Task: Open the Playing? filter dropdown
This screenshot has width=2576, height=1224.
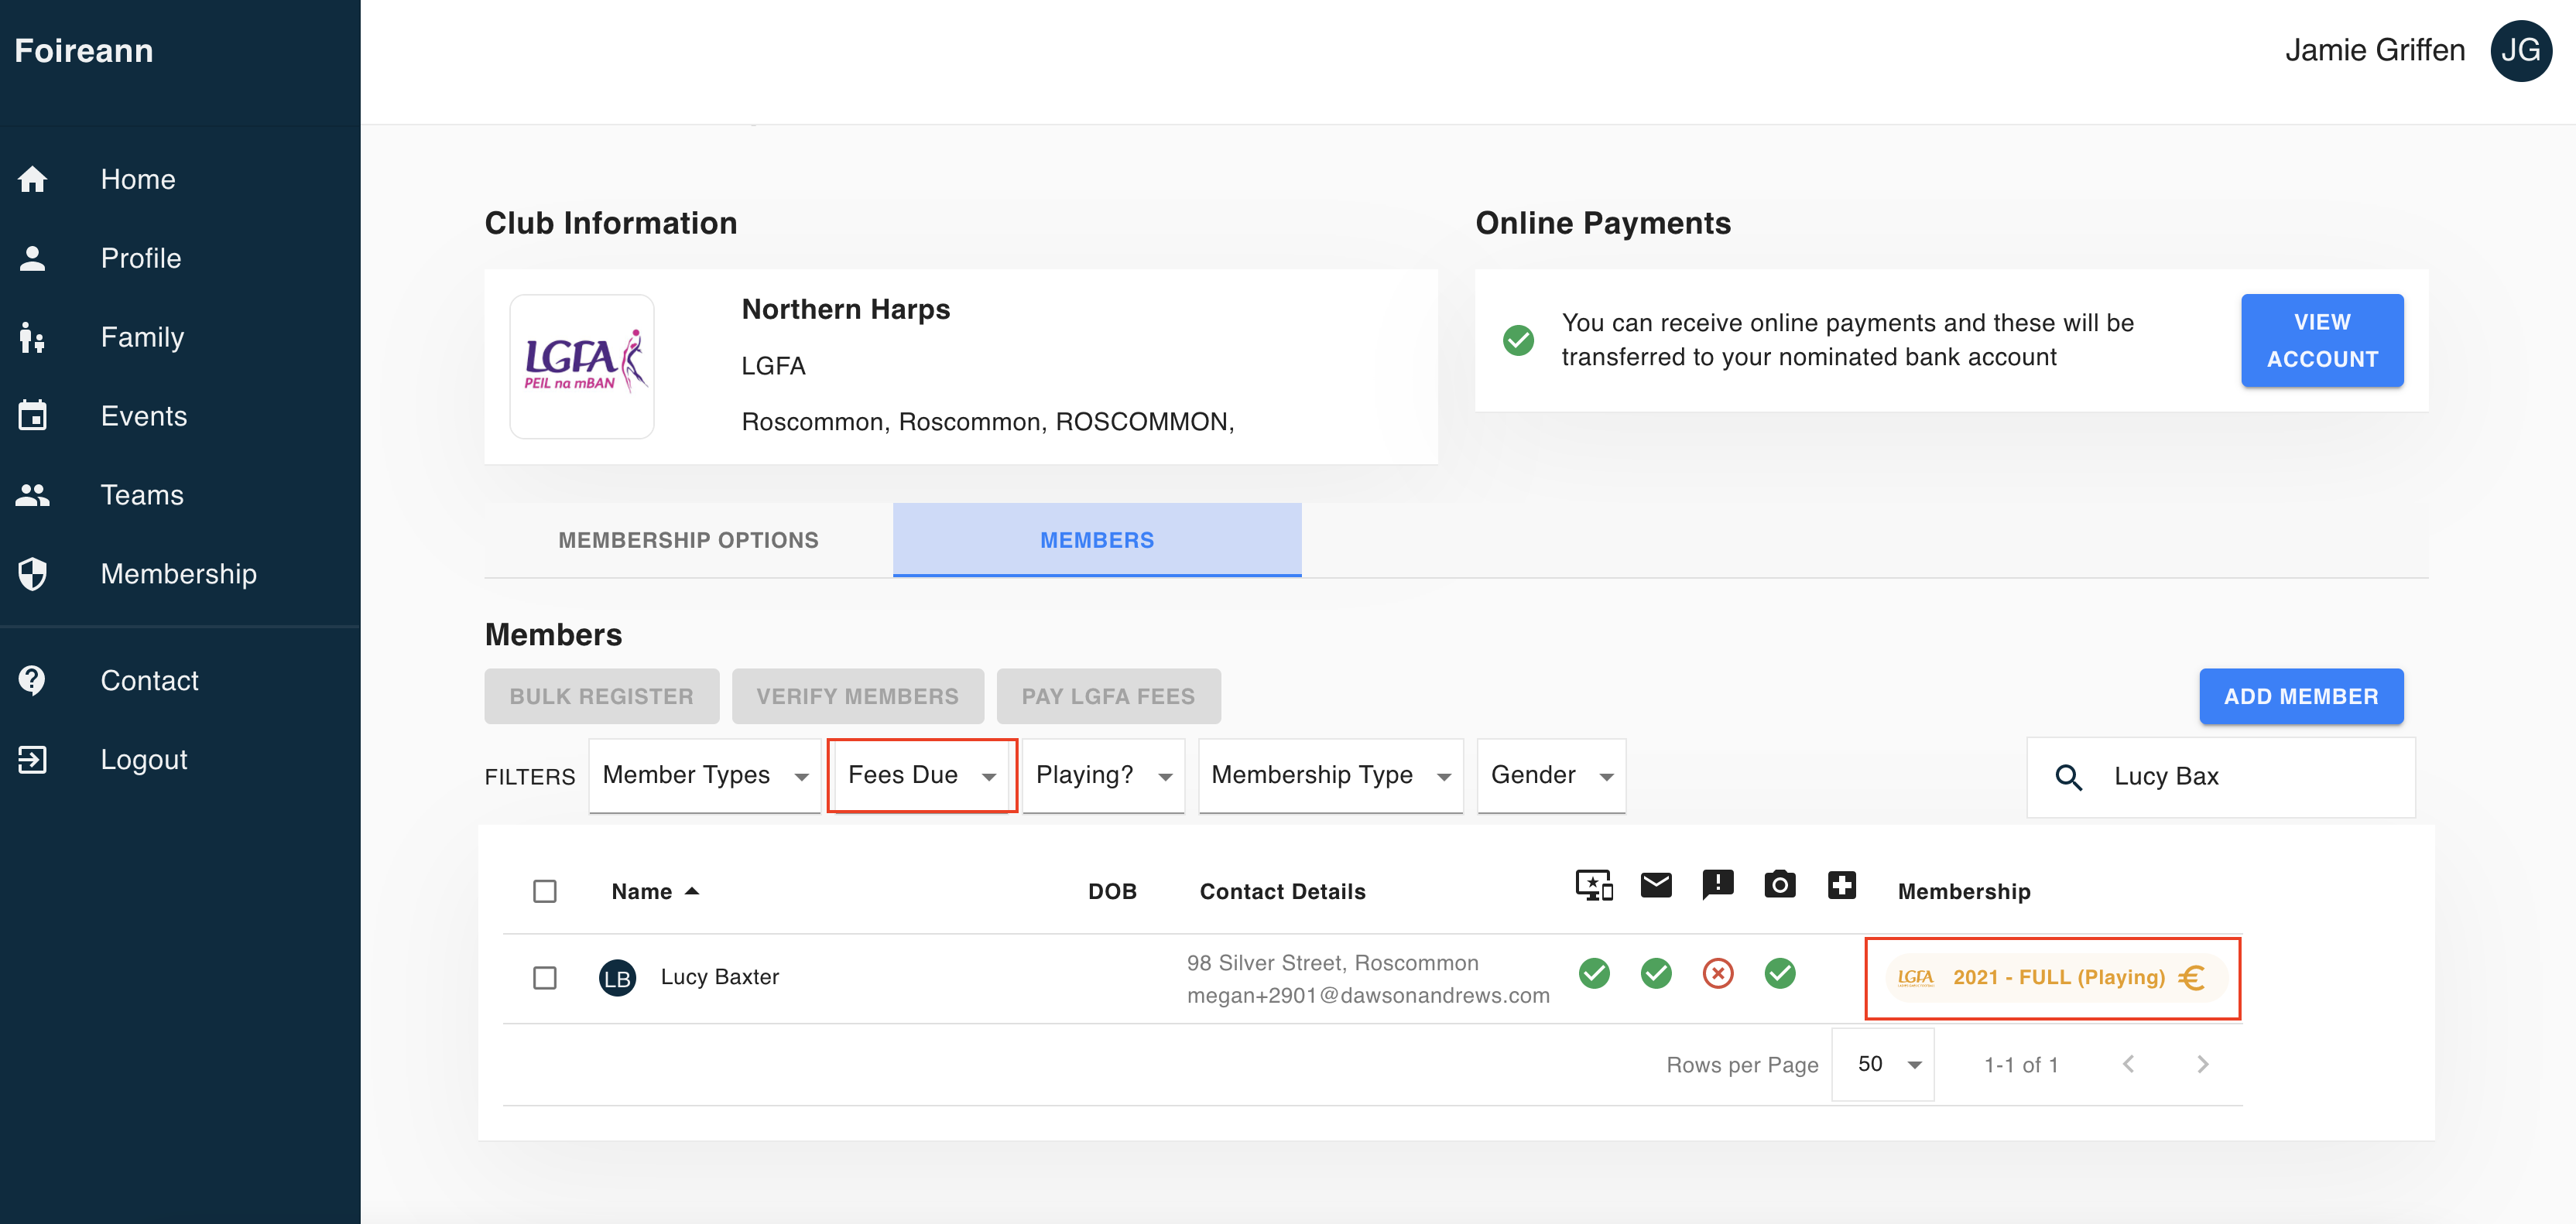Action: (1103, 775)
